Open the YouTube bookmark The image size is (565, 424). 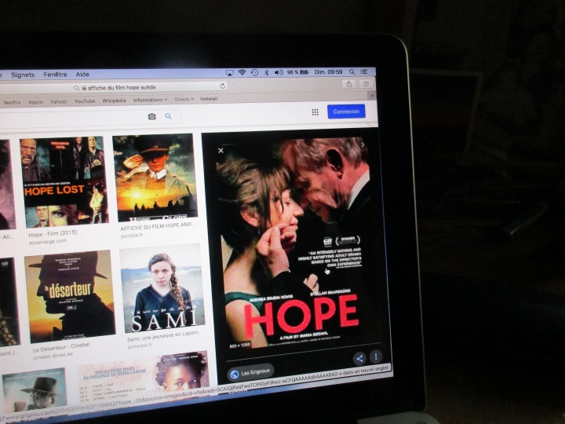click(85, 101)
